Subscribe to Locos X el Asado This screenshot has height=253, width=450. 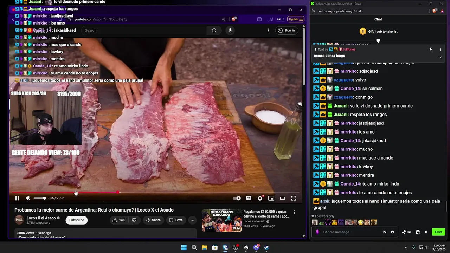pos(76,220)
